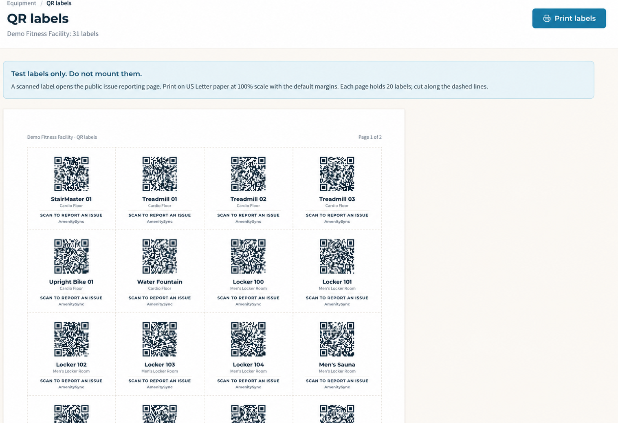Click the 'Treadmill 02' label name
This screenshot has height=423, width=618.
(249, 199)
